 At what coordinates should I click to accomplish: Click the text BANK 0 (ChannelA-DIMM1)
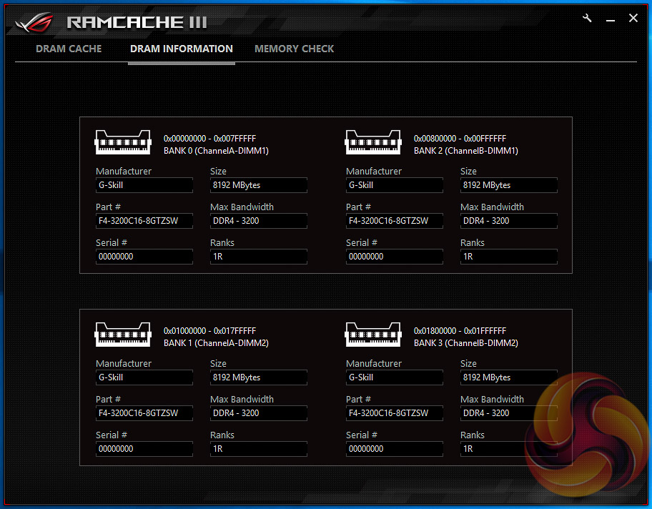pos(216,151)
